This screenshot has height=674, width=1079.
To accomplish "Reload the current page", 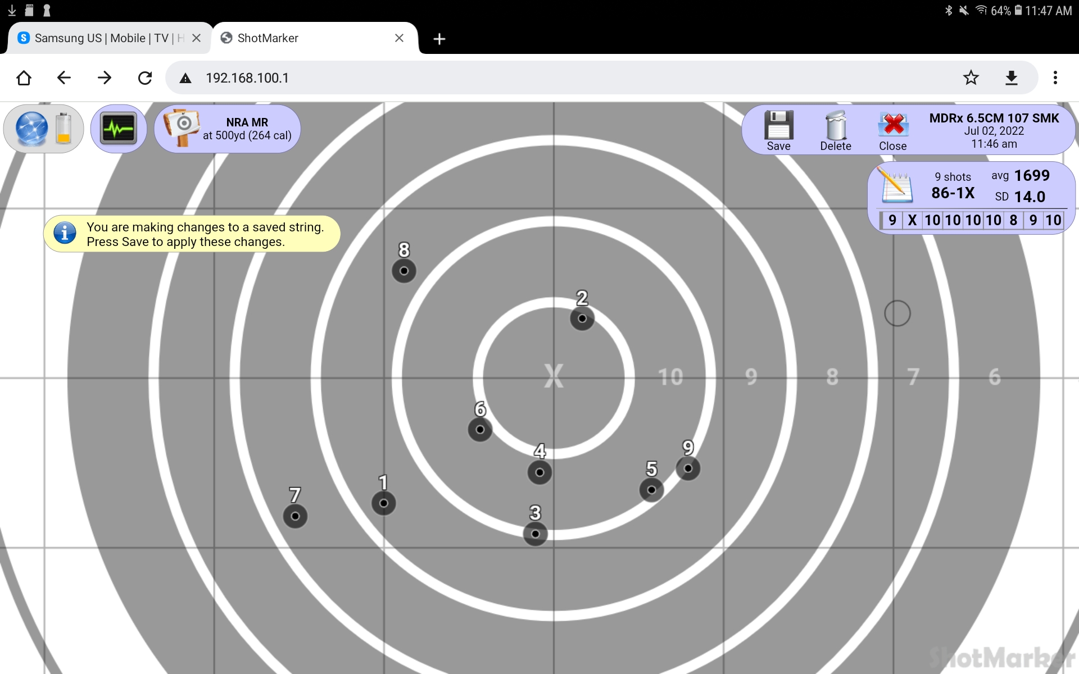I will (x=145, y=78).
